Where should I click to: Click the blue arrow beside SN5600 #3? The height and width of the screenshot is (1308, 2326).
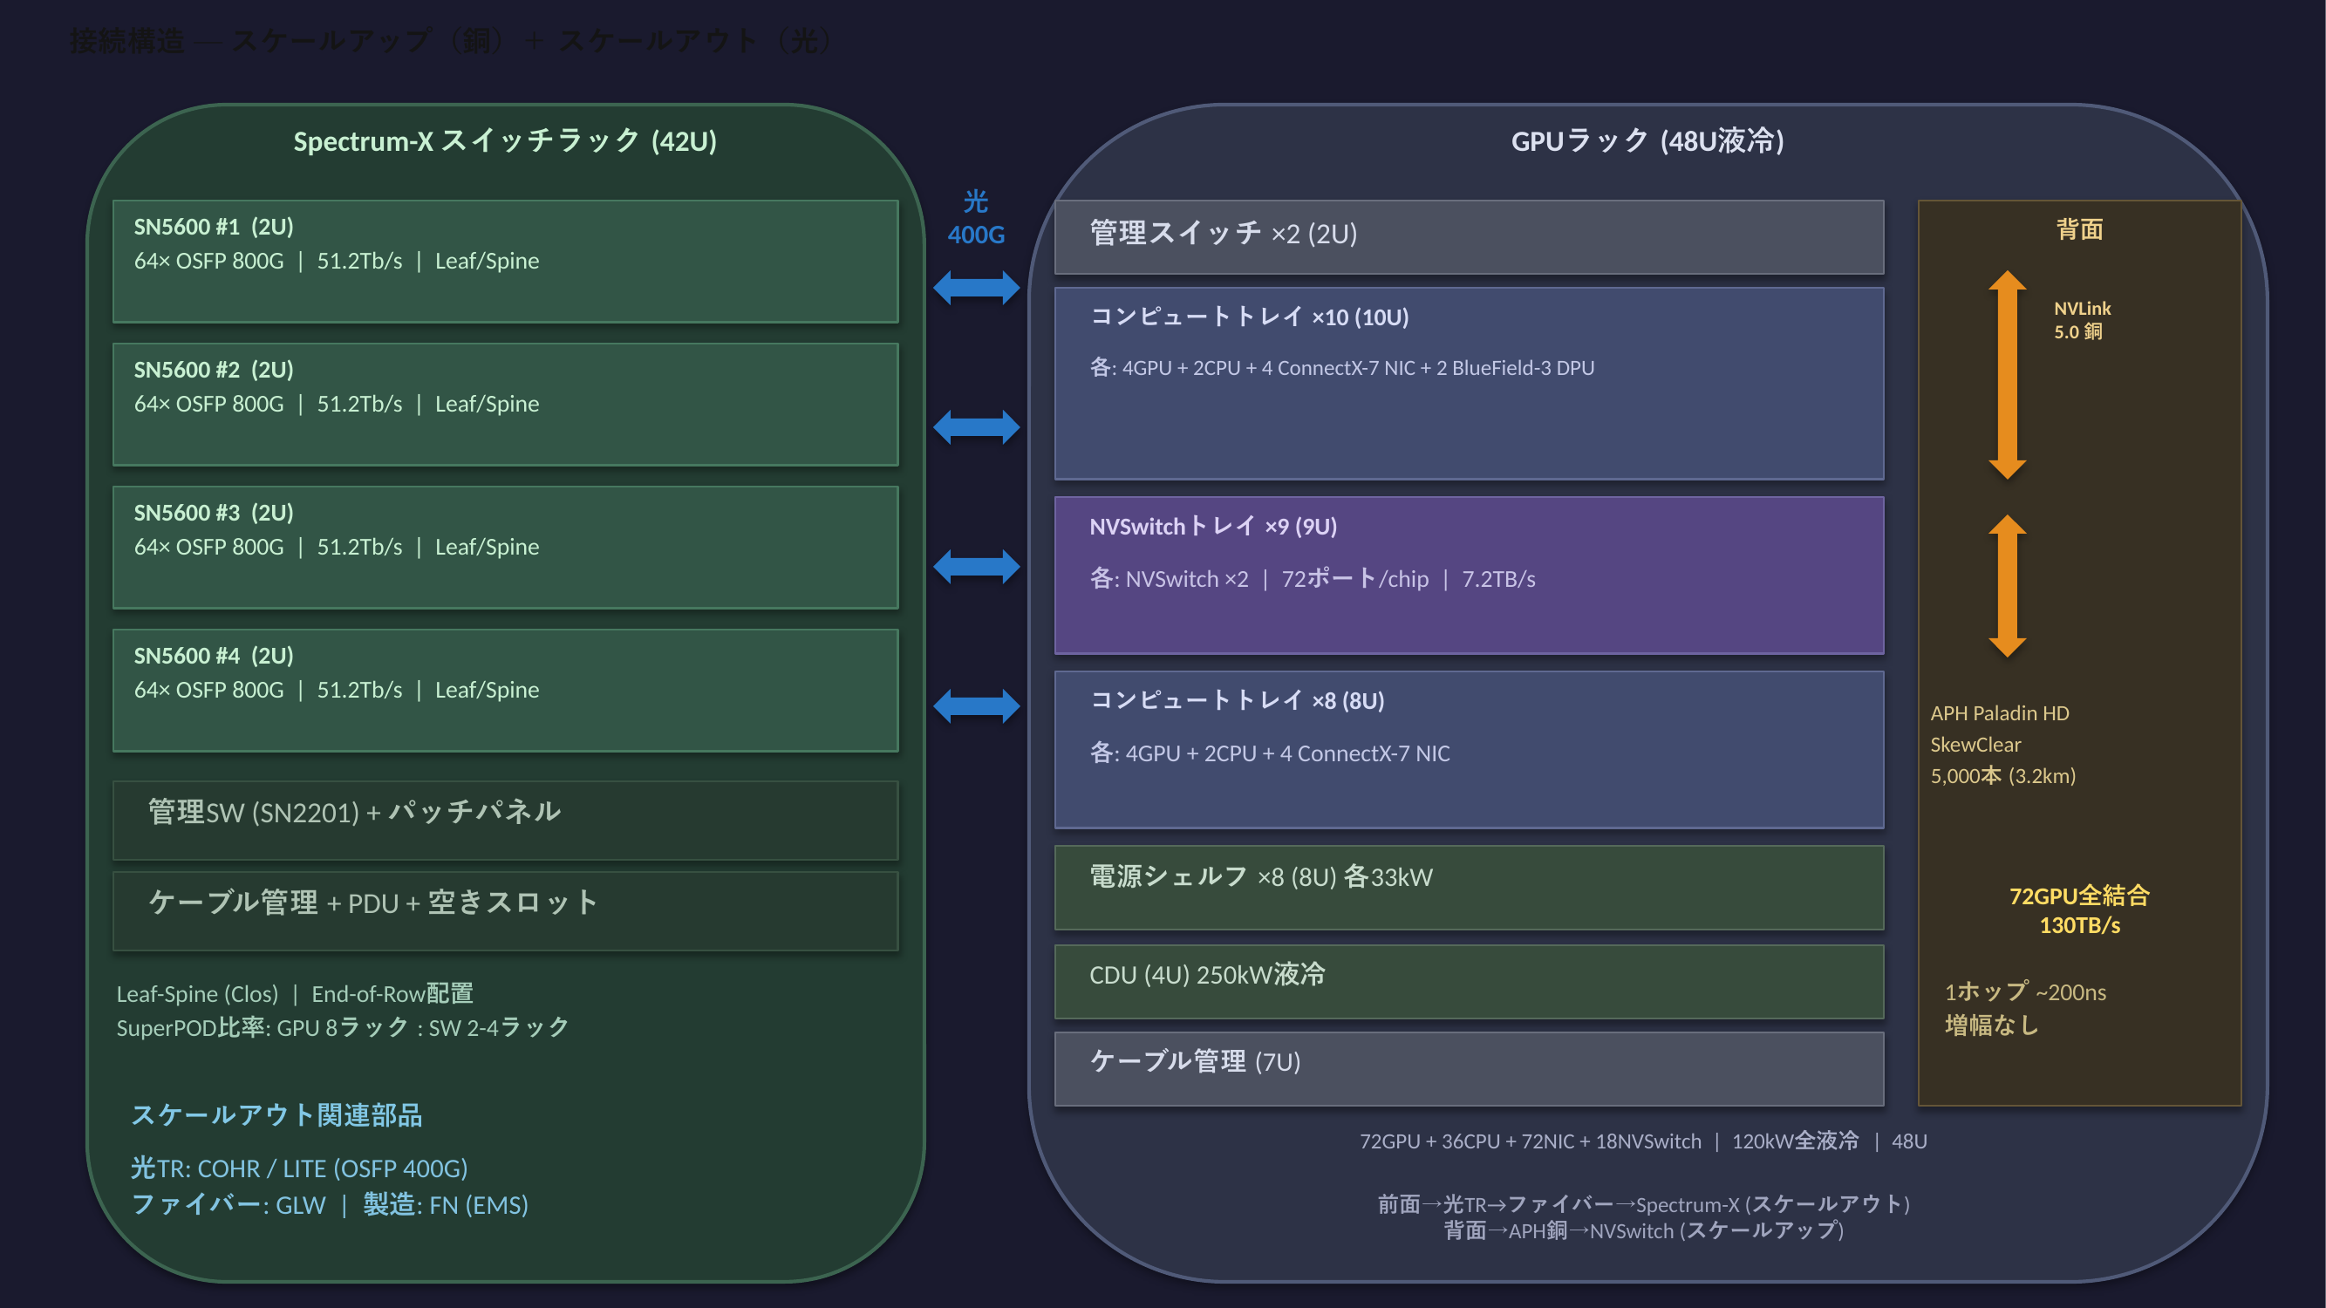(x=976, y=567)
